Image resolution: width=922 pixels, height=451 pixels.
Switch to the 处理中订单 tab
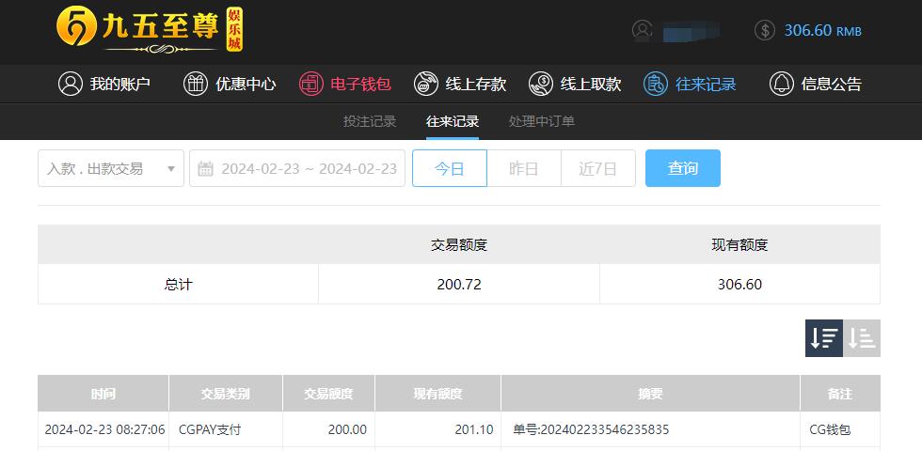click(x=542, y=121)
